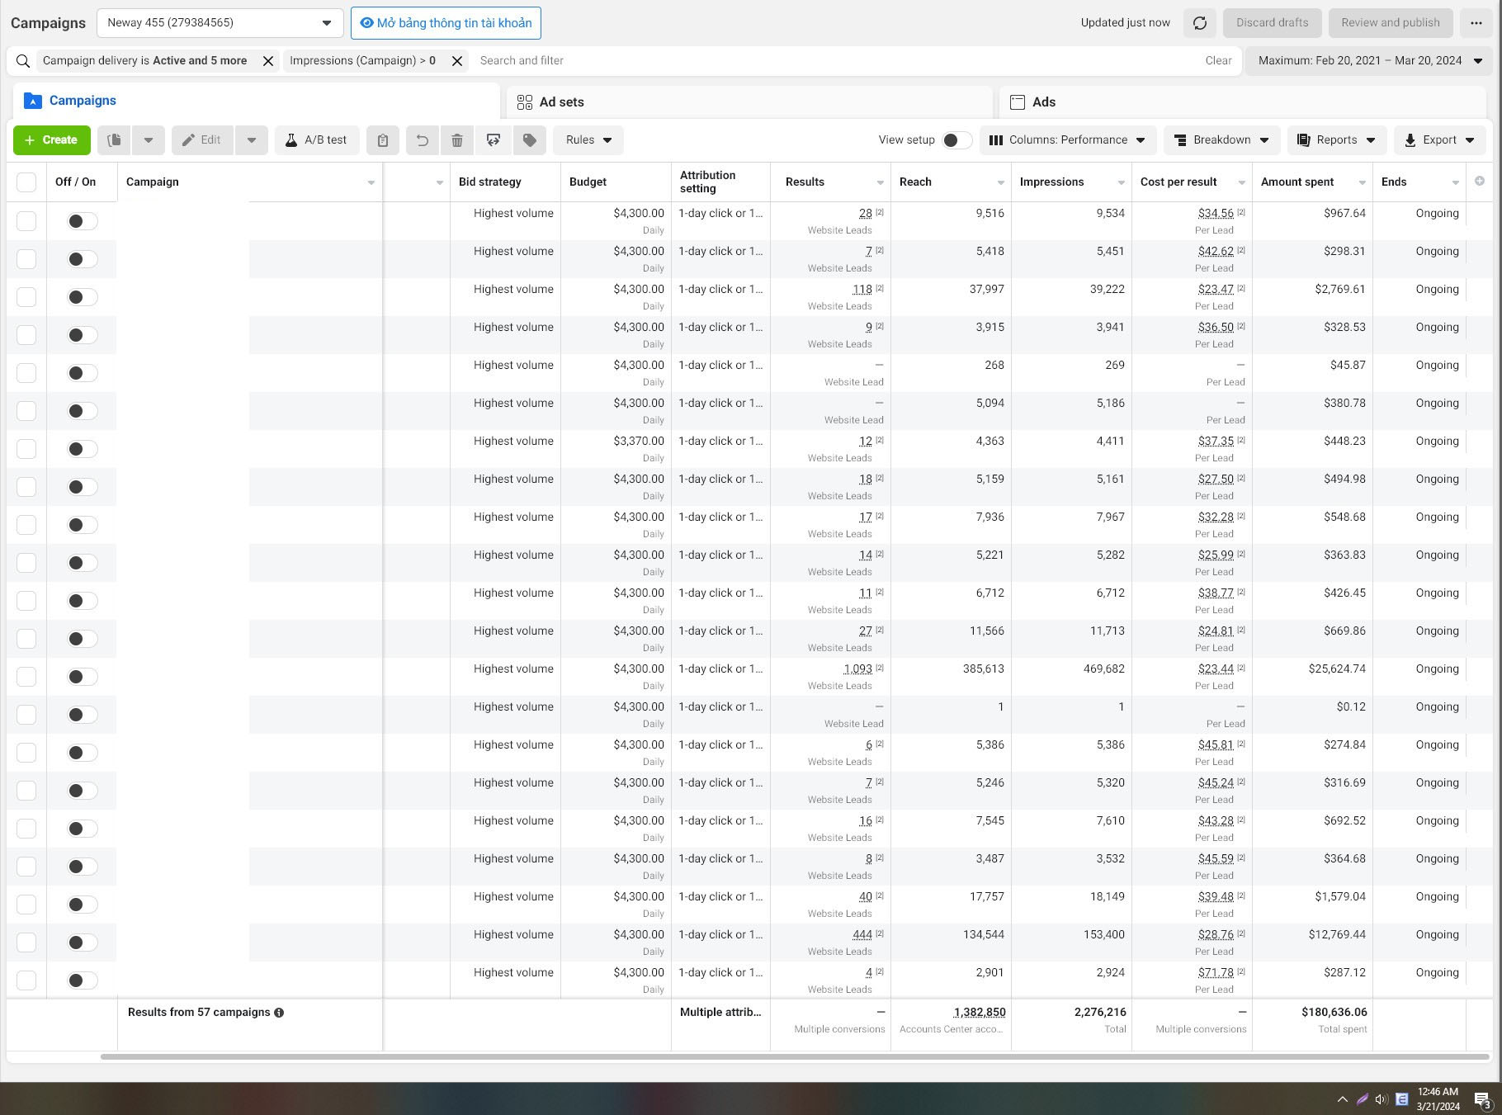
Task: Toggle on campaign with $45.87 spent
Action: [82, 373]
